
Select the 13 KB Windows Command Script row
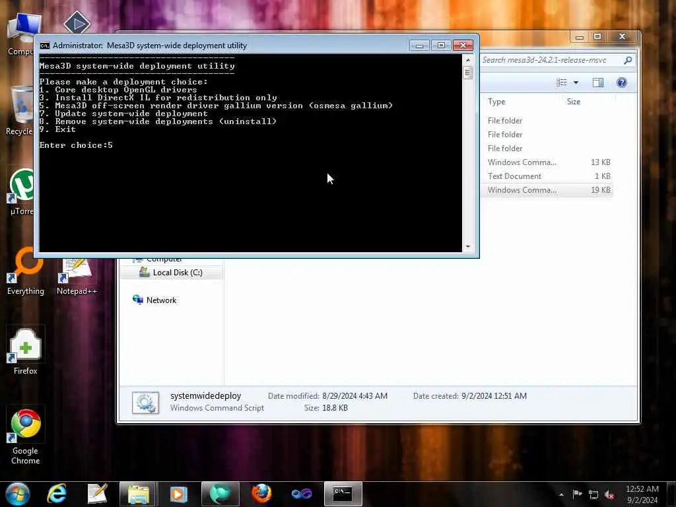547,162
